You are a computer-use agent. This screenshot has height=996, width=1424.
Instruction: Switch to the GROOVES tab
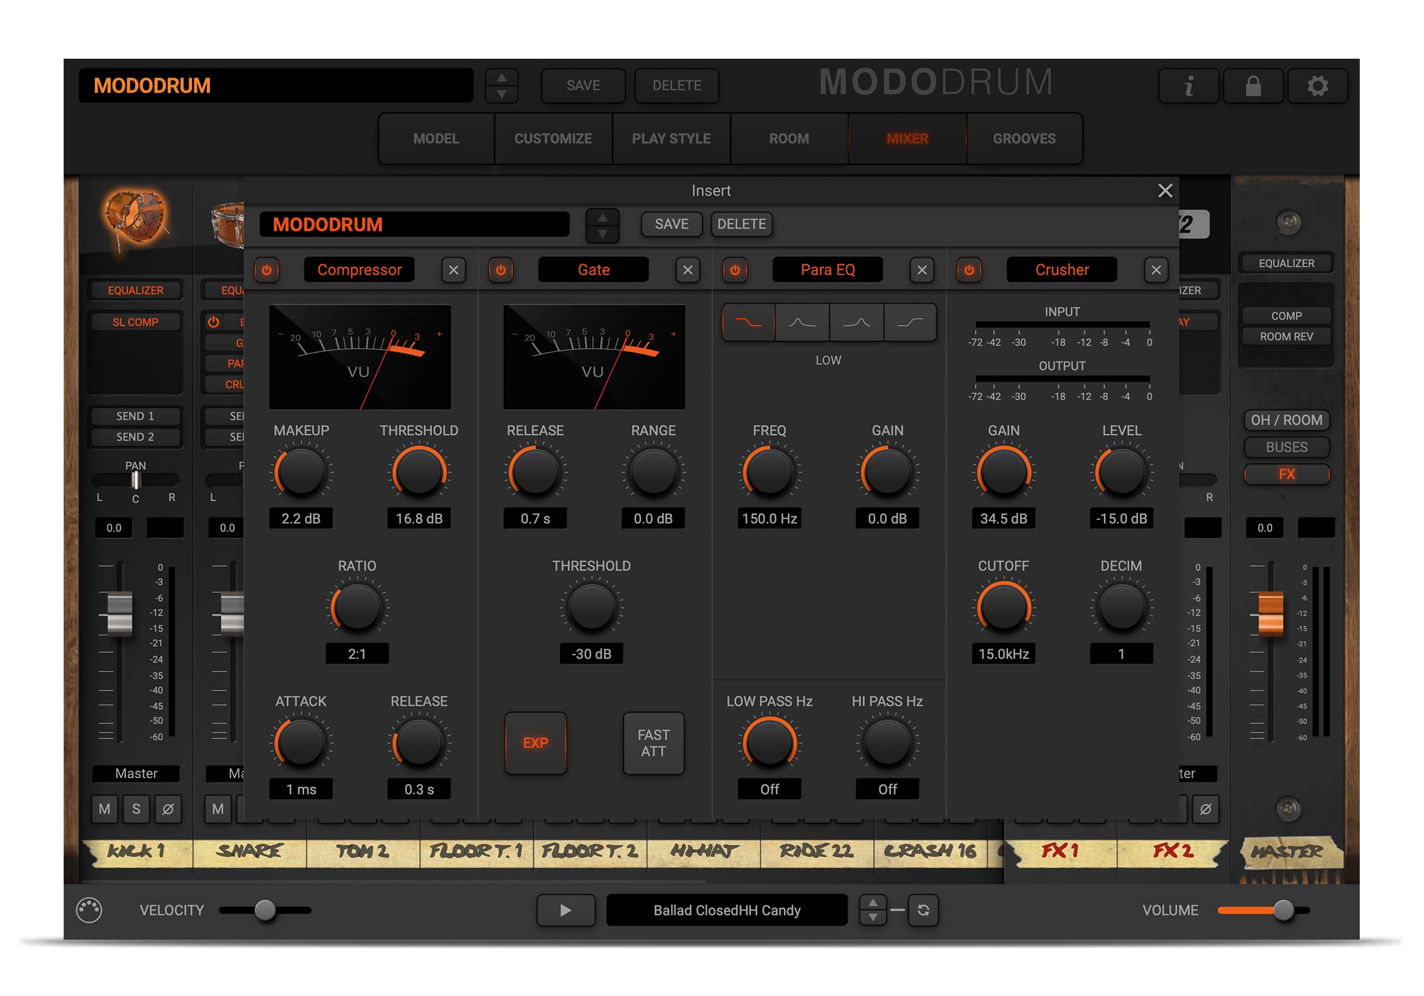click(x=1024, y=138)
